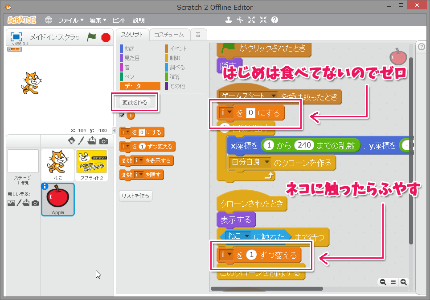Click 変数を作る button

(135, 103)
